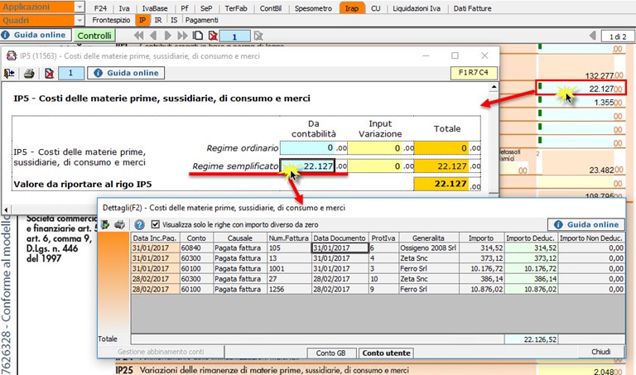
Task: Click IP5 window title bar app icon
Action: [x=12, y=56]
